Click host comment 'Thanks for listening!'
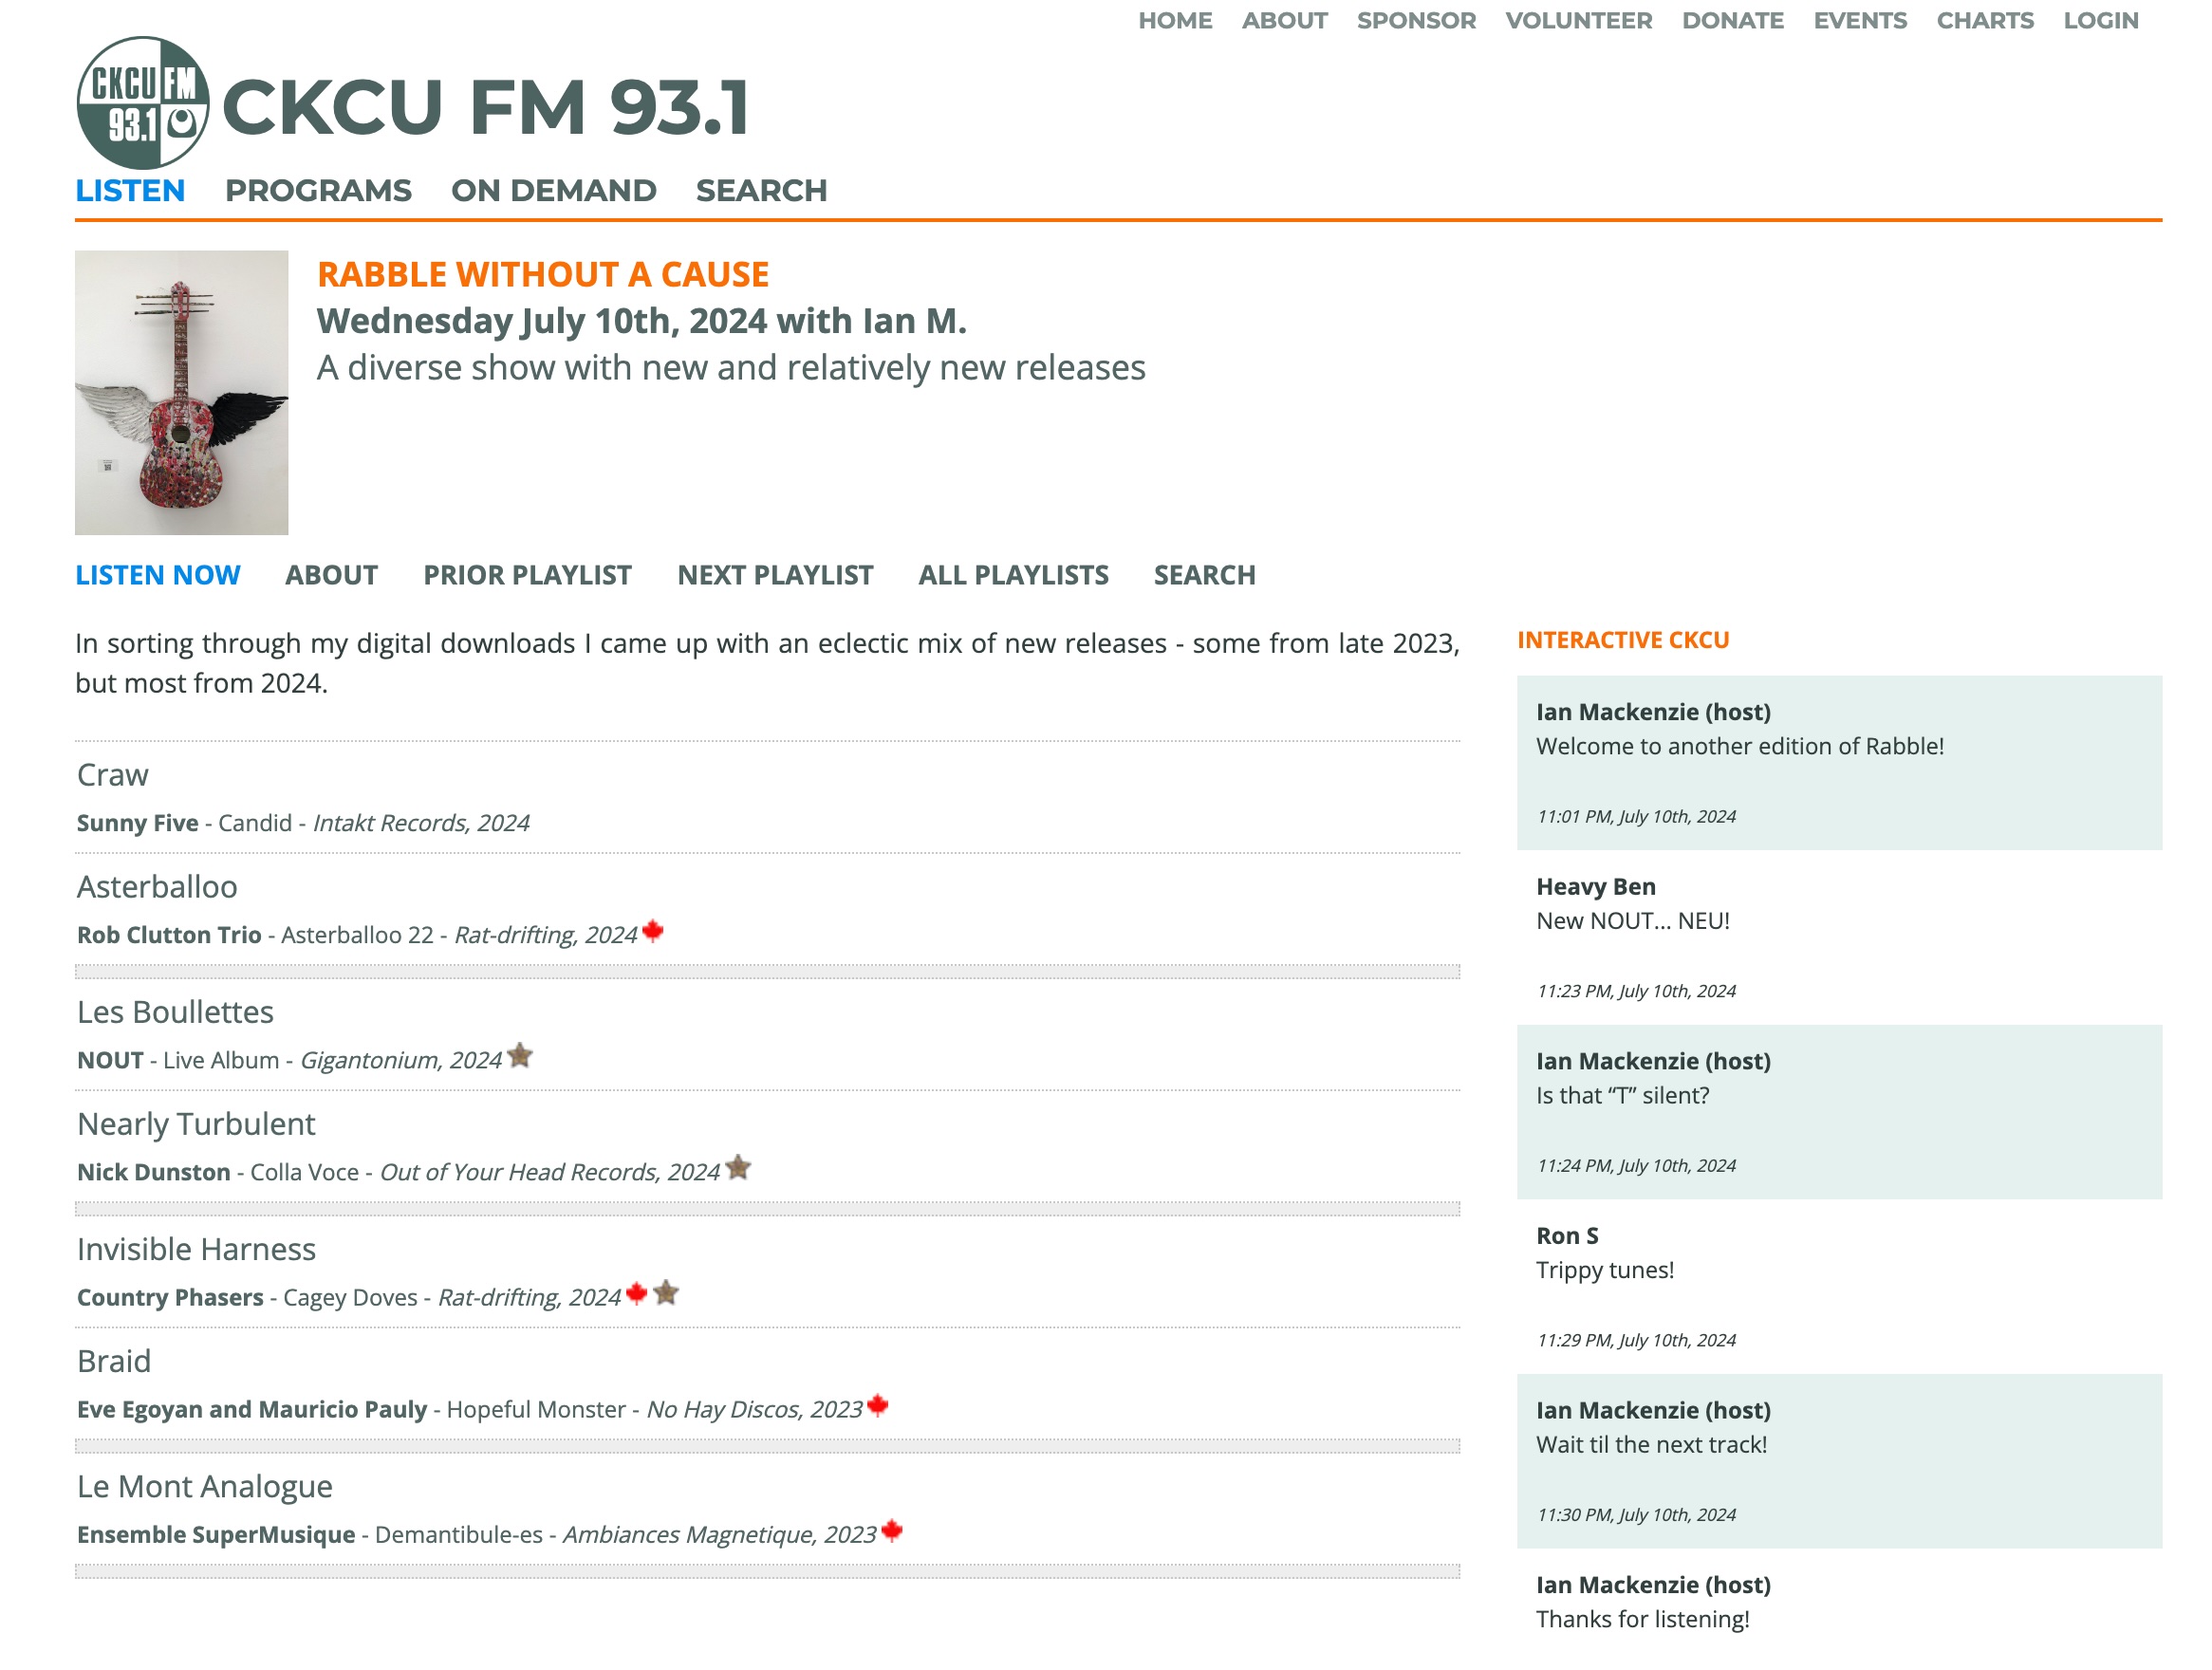The image size is (2212, 1670). point(1642,1619)
